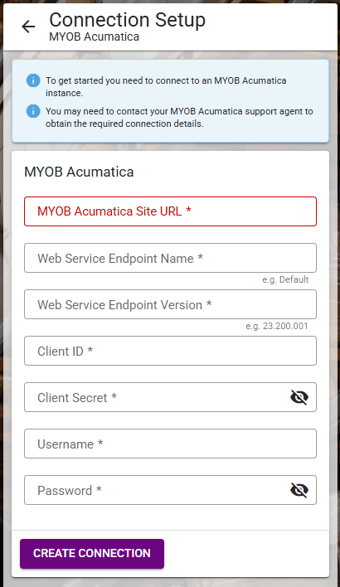Click into the Client ID field
The width and height of the screenshot is (340, 587).
point(170,351)
